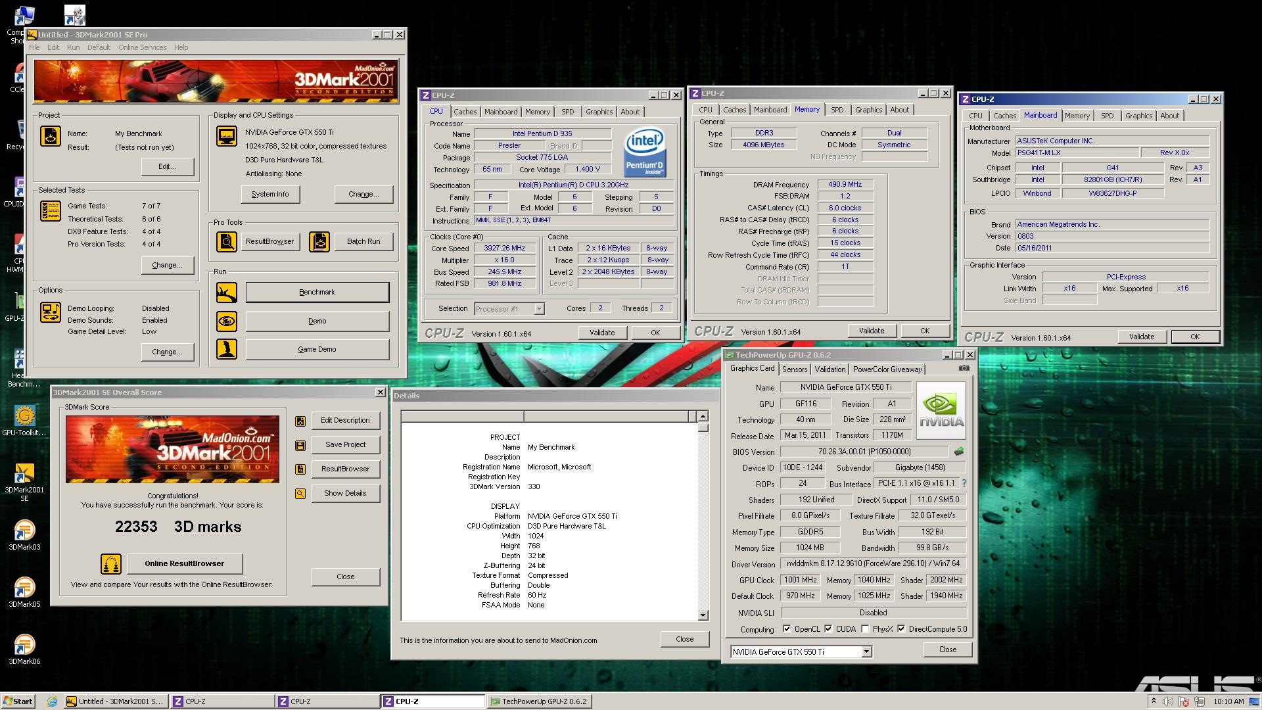1262x710 pixels.
Task: Toggle the PhysX checkbox in GPU-Z
Action: [865, 629]
